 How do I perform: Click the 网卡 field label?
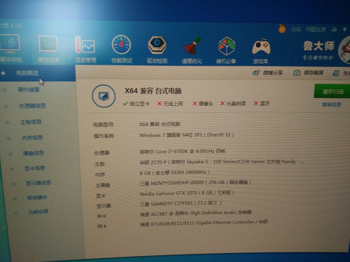[x=102, y=226]
